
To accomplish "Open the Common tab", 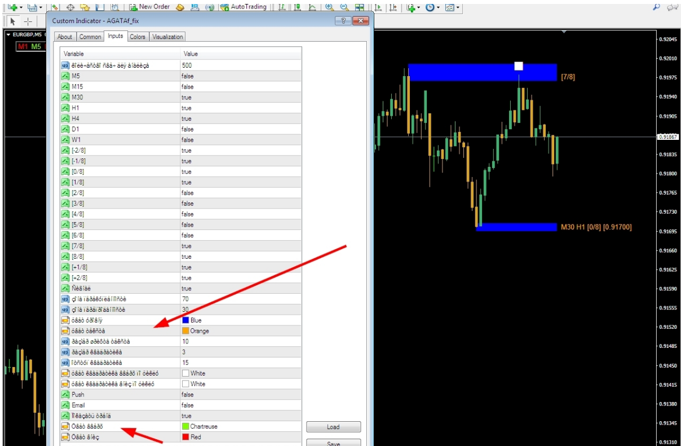I will coord(90,37).
